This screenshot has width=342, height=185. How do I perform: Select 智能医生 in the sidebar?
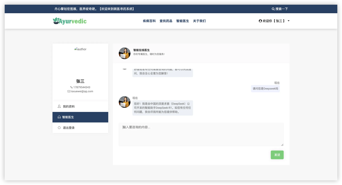80,117
